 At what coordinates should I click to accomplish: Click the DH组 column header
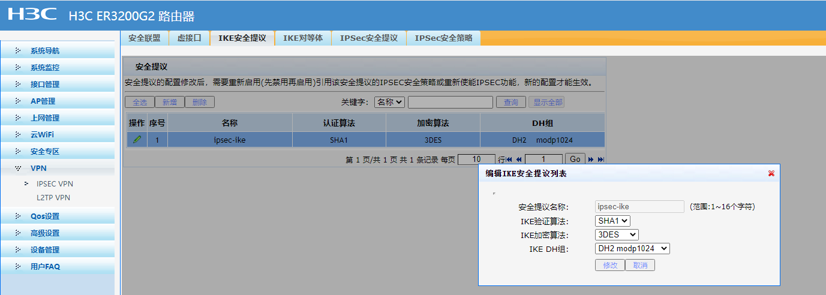pos(542,123)
